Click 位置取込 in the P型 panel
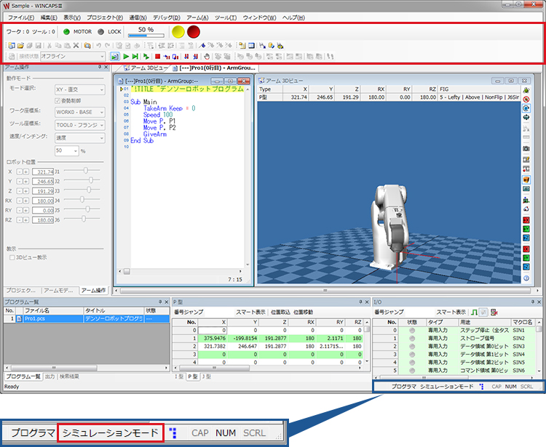Screen dimensions: 546x447 [280, 312]
